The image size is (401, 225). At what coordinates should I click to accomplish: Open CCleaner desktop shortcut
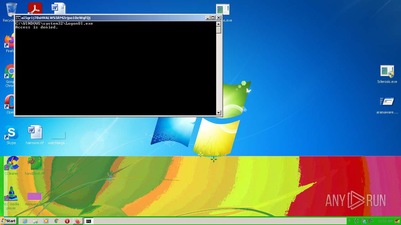(11, 166)
